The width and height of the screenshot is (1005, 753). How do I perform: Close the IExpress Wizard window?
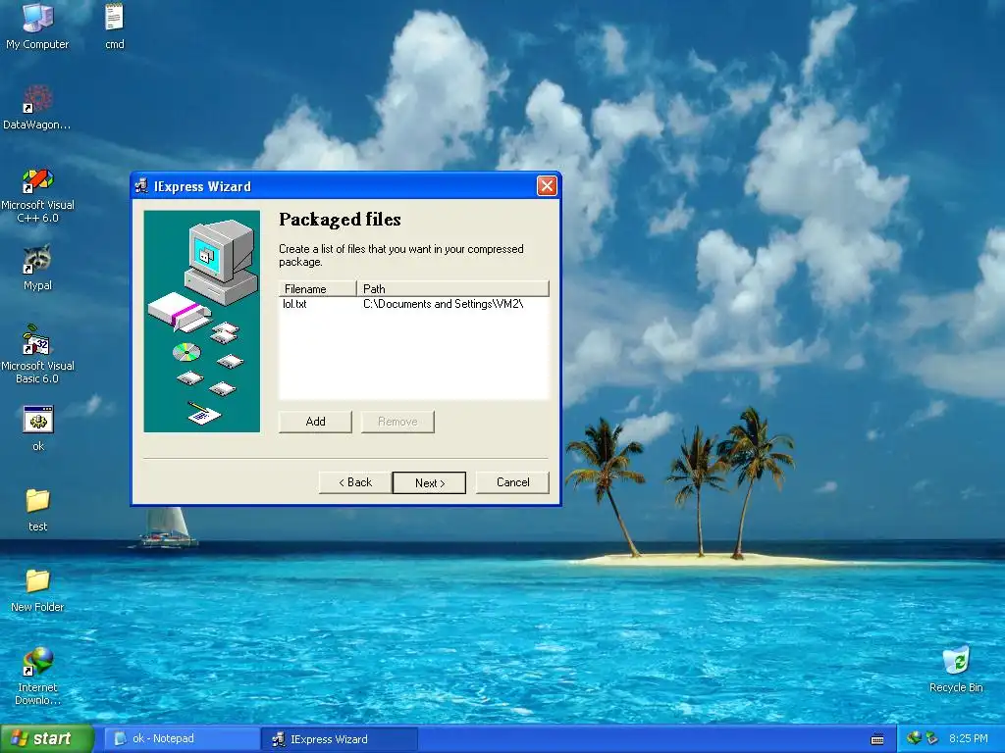click(547, 185)
